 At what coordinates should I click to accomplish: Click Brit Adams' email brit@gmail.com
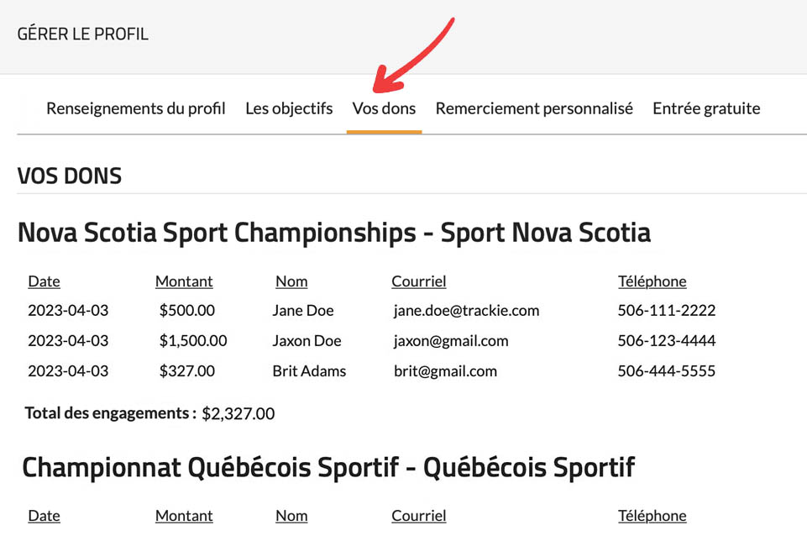[445, 371]
